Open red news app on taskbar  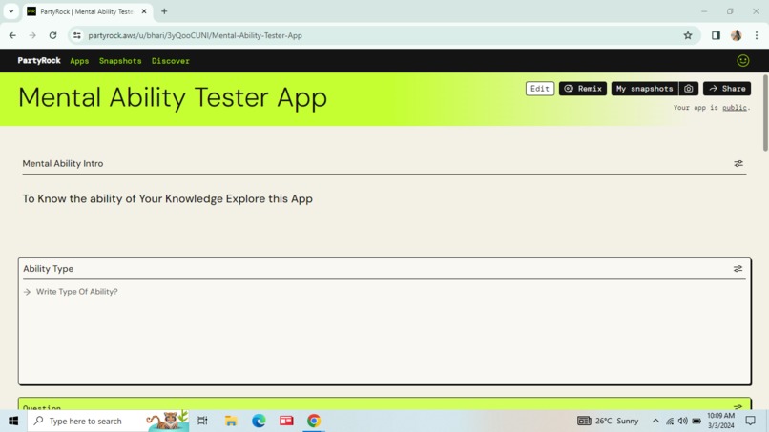[x=286, y=421]
